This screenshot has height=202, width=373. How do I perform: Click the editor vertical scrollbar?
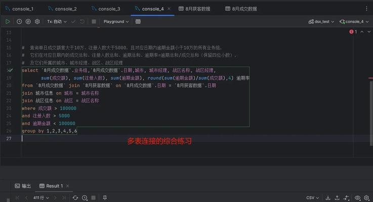pos(371,113)
